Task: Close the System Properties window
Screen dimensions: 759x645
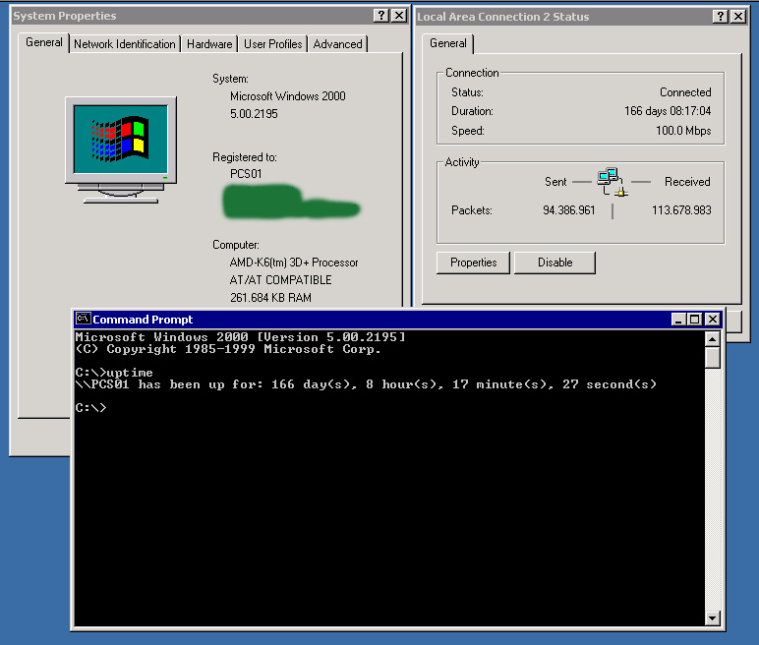Action: (398, 16)
